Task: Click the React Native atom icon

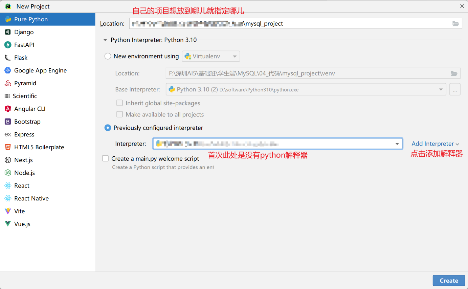Action: click(x=8, y=198)
